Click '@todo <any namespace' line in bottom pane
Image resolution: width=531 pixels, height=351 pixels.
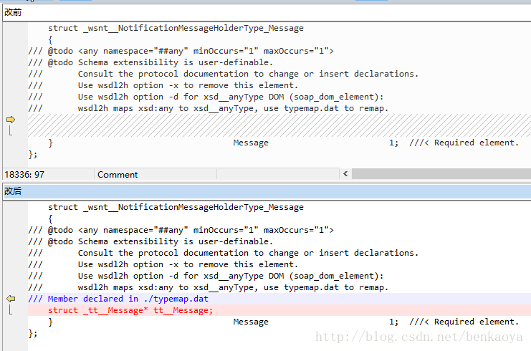(181, 230)
